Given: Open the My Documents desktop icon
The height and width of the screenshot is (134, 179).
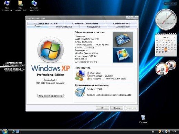Looking at the screenshot, I should 20,6.
